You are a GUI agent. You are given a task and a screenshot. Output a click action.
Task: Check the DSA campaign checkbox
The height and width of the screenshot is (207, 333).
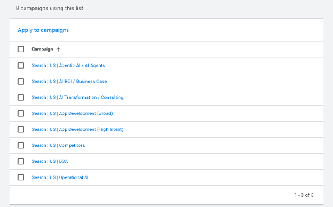pos(21,161)
